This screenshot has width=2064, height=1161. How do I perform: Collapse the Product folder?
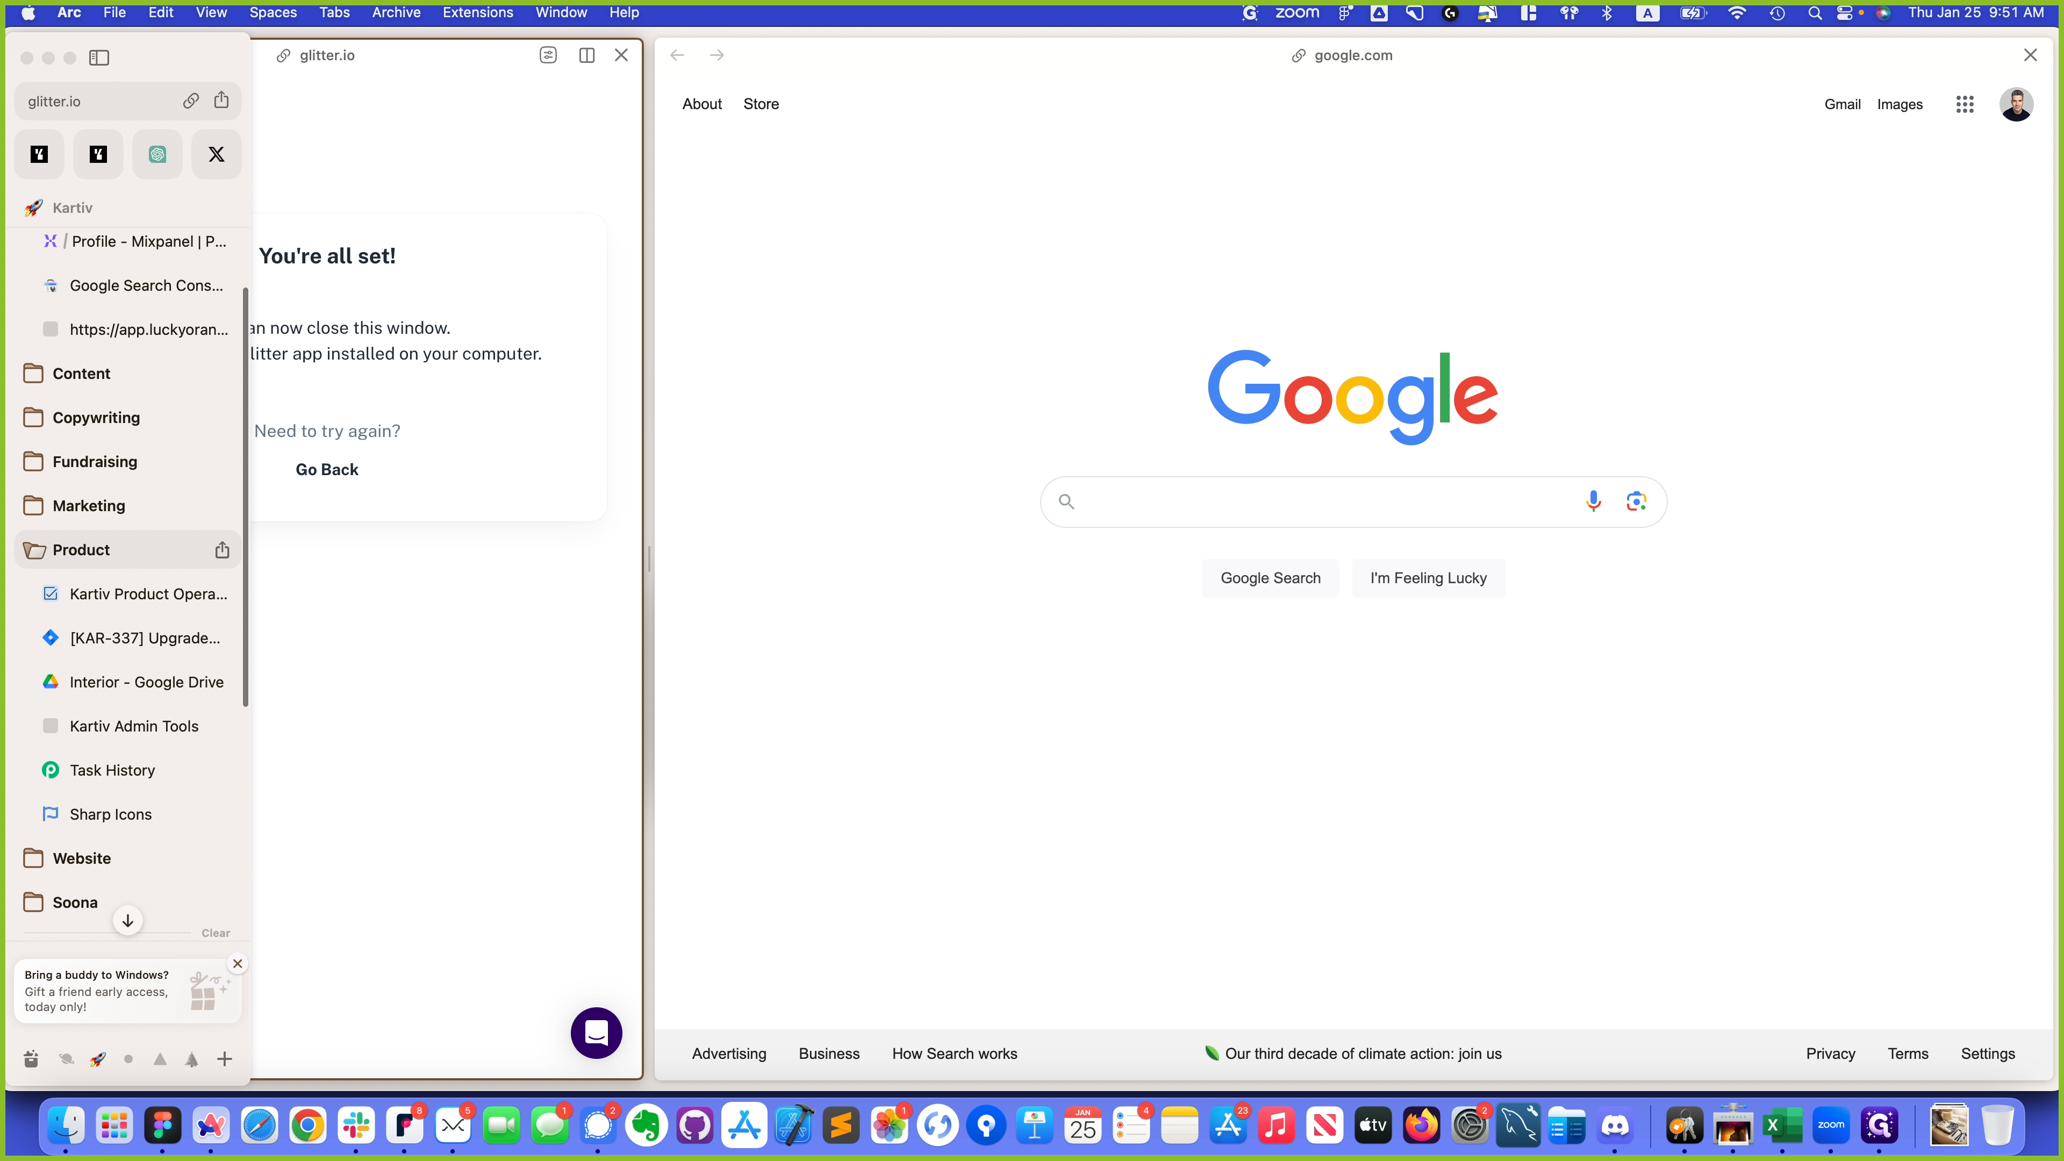point(80,550)
